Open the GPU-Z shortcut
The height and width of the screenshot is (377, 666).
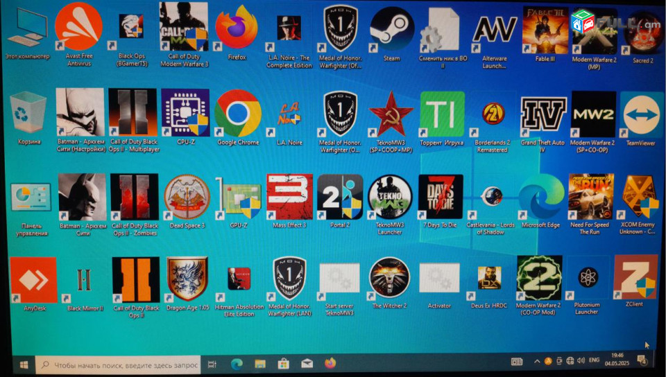[239, 198]
